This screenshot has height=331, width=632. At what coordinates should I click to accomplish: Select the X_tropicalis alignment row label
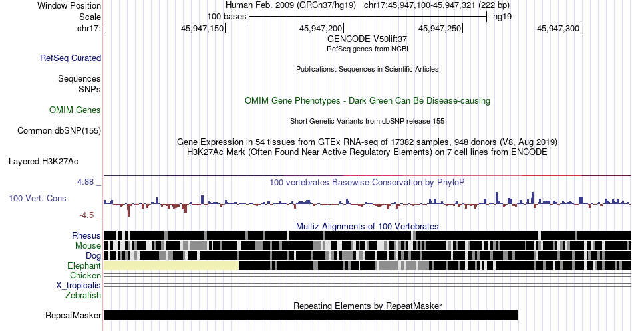point(78,286)
